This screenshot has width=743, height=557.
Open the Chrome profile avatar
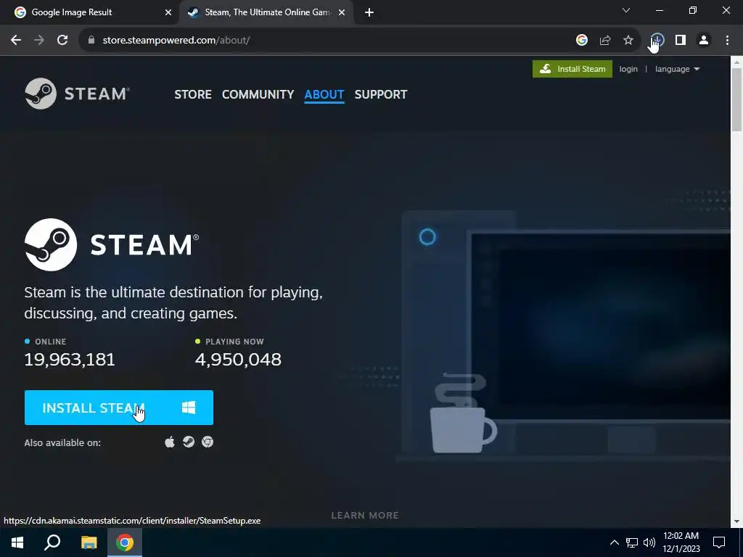(x=704, y=41)
